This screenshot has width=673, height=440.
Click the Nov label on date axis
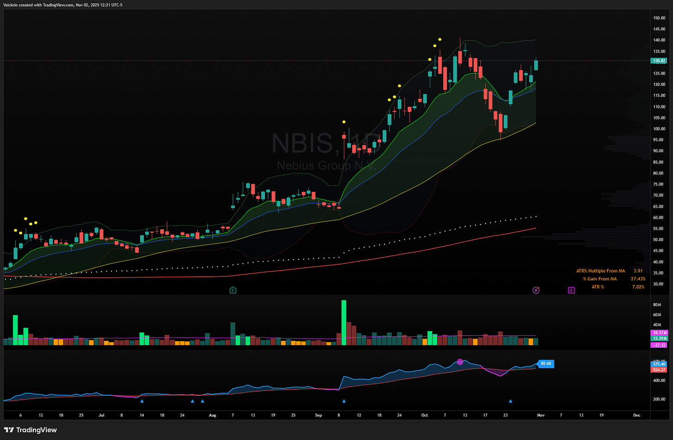(541, 415)
